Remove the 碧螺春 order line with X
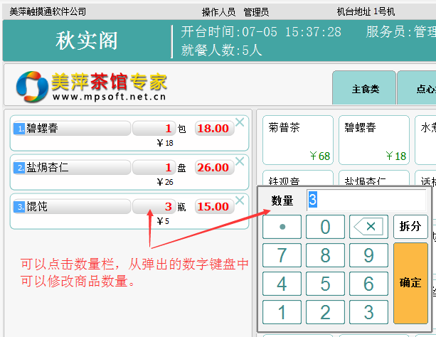436x337 pixels. click(240, 122)
